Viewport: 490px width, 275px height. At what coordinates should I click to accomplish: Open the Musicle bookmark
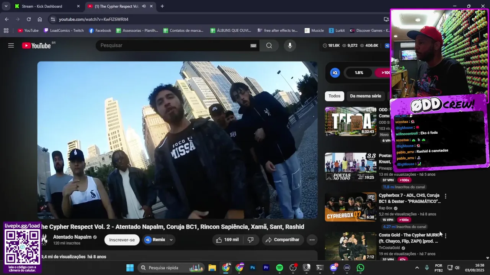(x=314, y=31)
